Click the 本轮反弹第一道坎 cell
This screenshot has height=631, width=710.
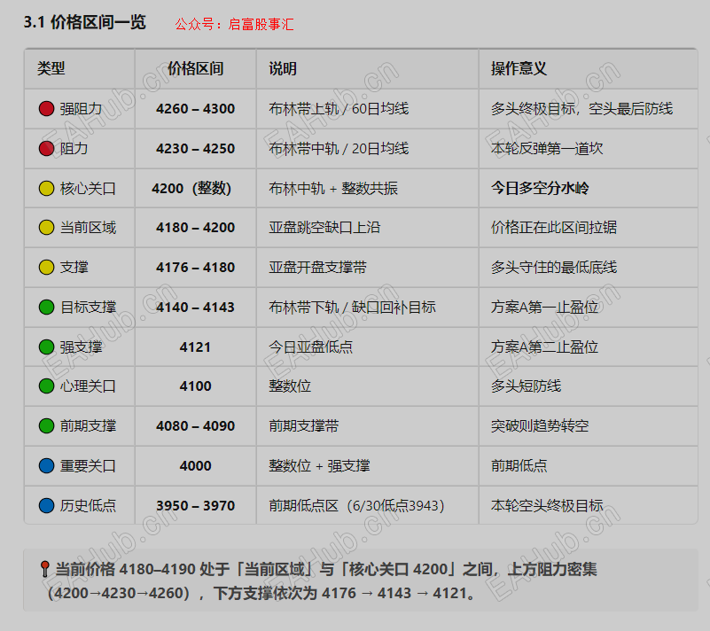tap(547, 149)
